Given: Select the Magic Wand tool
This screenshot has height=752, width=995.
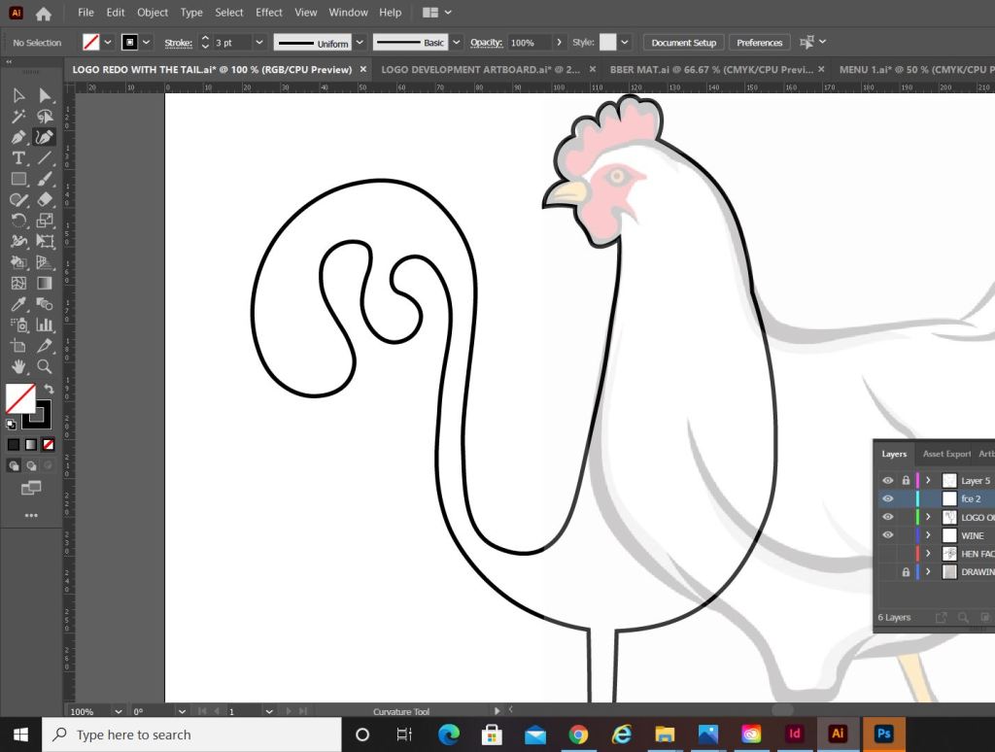Looking at the screenshot, I should 18,117.
